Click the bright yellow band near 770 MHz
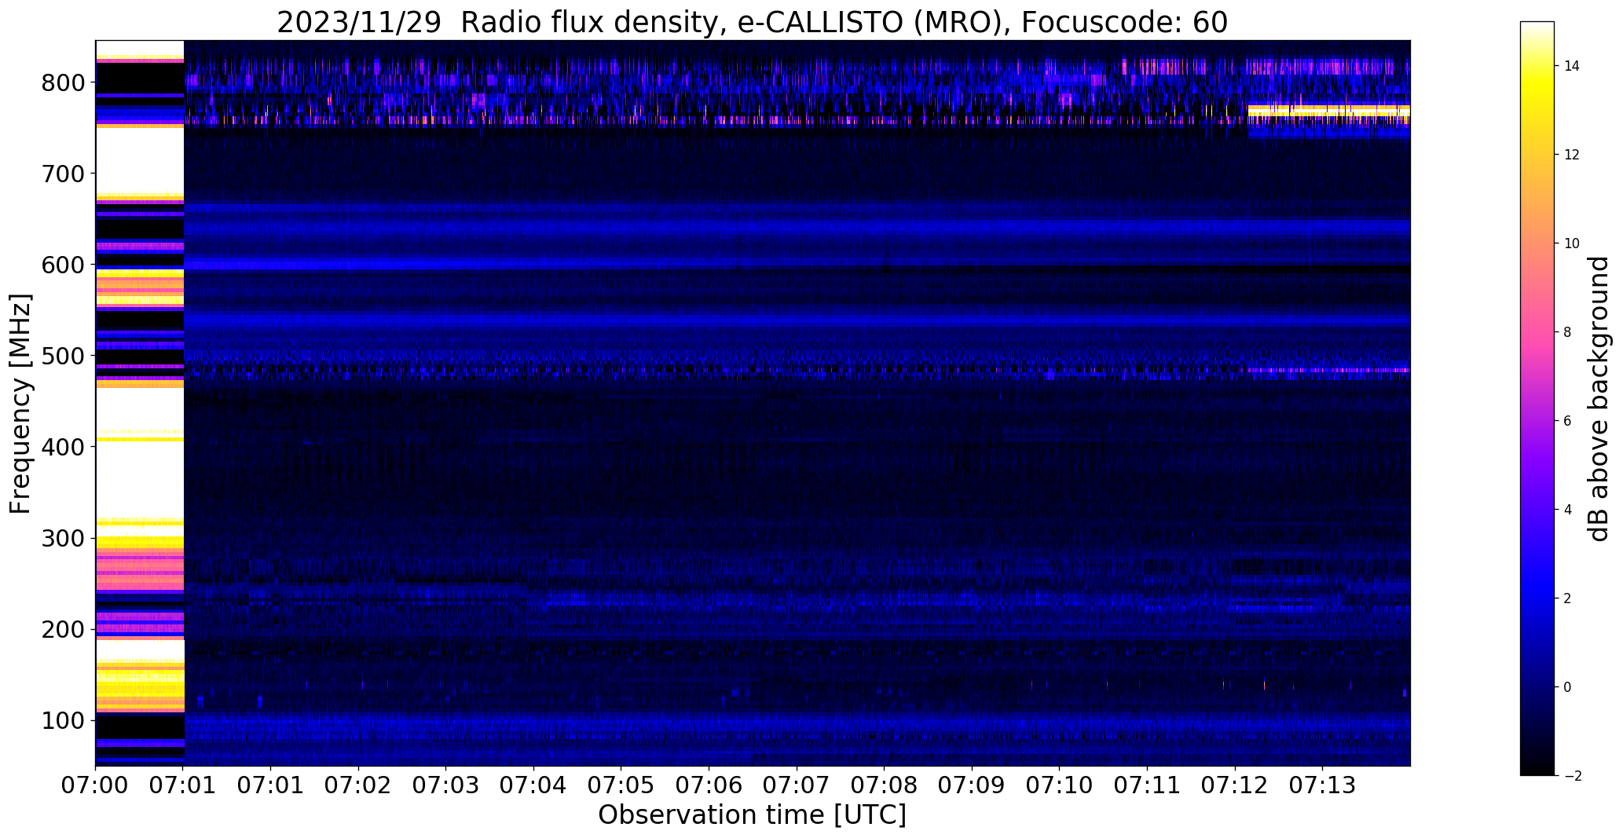The width and height of the screenshot is (1623, 838). tap(1328, 111)
